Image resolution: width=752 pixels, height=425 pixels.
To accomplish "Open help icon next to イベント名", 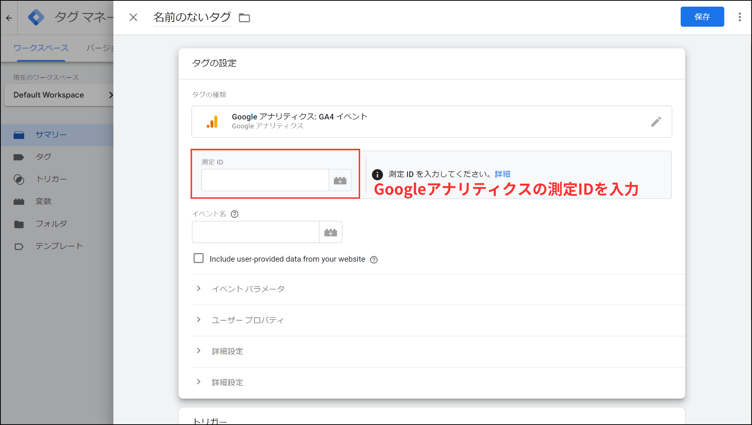I will click(x=234, y=214).
